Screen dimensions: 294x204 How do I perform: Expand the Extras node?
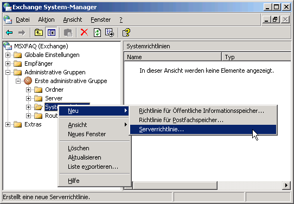click(8, 124)
